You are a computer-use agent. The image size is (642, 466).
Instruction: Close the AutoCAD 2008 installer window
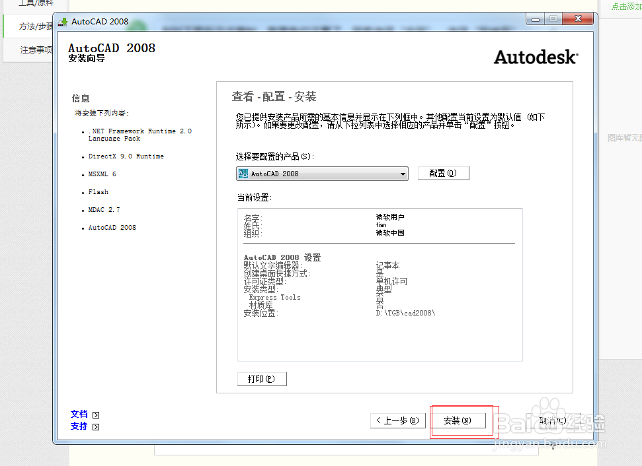(x=578, y=18)
